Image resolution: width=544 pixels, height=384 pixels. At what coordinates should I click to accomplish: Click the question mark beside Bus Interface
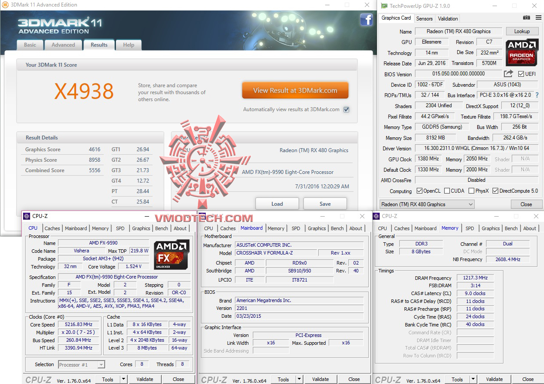537,95
